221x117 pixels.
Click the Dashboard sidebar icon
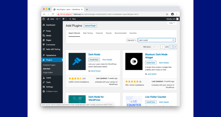click(x=44, y=25)
